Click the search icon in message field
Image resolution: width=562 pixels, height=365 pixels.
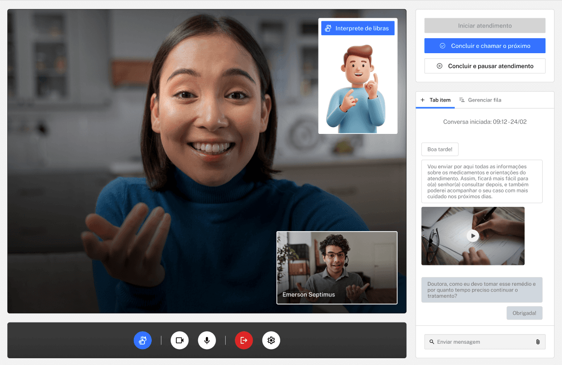click(x=432, y=342)
